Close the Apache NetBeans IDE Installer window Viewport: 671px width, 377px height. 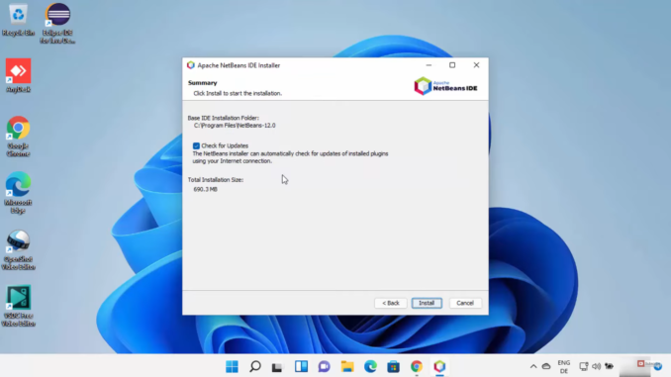pos(476,65)
